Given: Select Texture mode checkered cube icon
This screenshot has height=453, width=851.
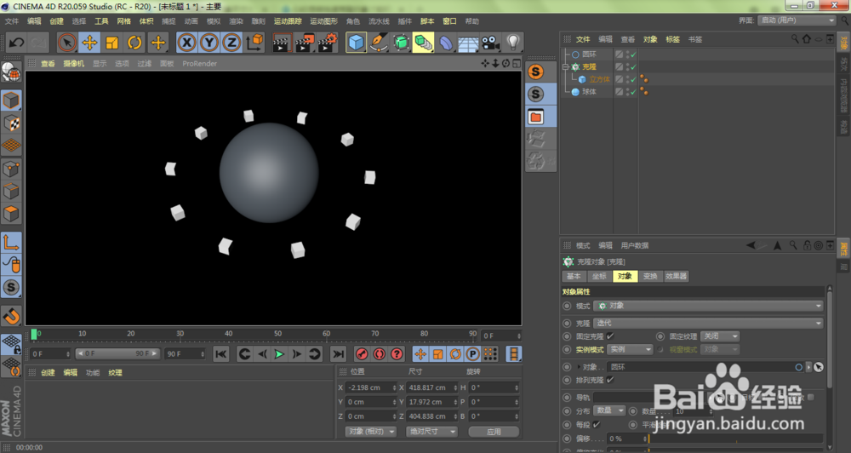Looking at the screenshot, I should tap(11, 123).
